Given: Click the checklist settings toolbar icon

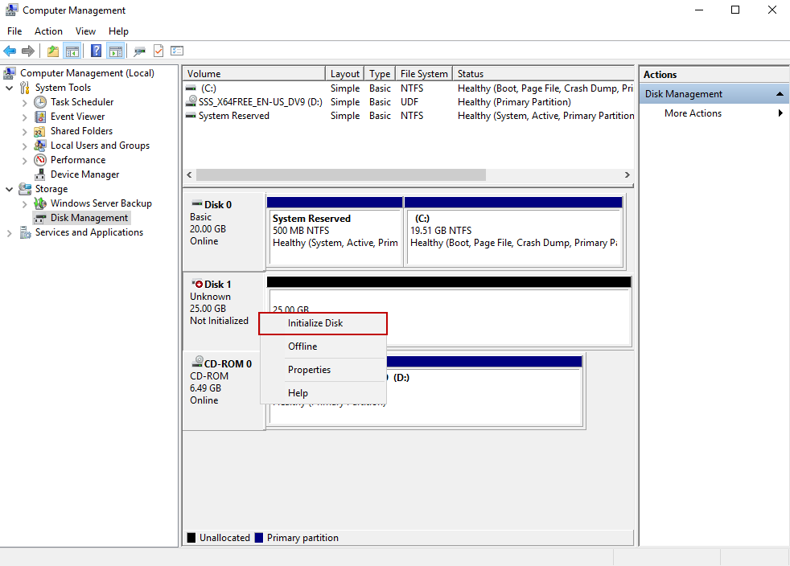Looking at the screenshot, I should click(x=177, y=51).
